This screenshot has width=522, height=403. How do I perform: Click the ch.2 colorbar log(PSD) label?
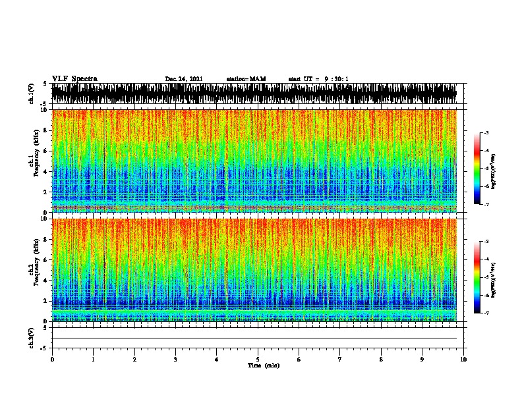pyautogui.click(x=493, y=280)
